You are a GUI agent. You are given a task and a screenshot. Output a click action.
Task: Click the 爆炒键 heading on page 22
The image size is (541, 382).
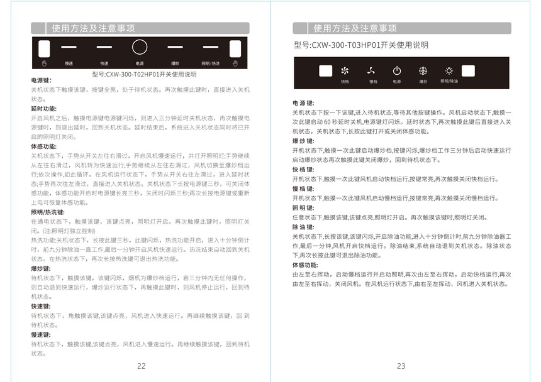pos(41,268)
